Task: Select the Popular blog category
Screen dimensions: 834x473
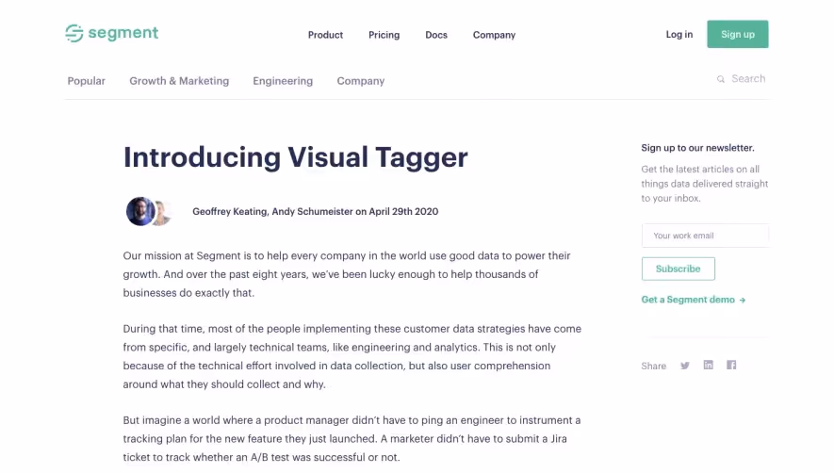Action: 86,81
